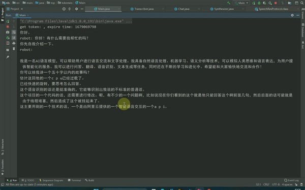The width and height of the screenshot is (305, 190).
Task: Rerun Main in the Run panel
Action: pos(8,21)
